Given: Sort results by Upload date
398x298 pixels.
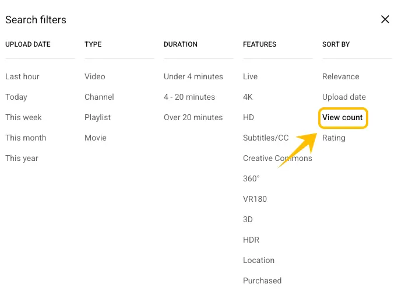Looking at the screenshot, I should (x=344, y=97).
